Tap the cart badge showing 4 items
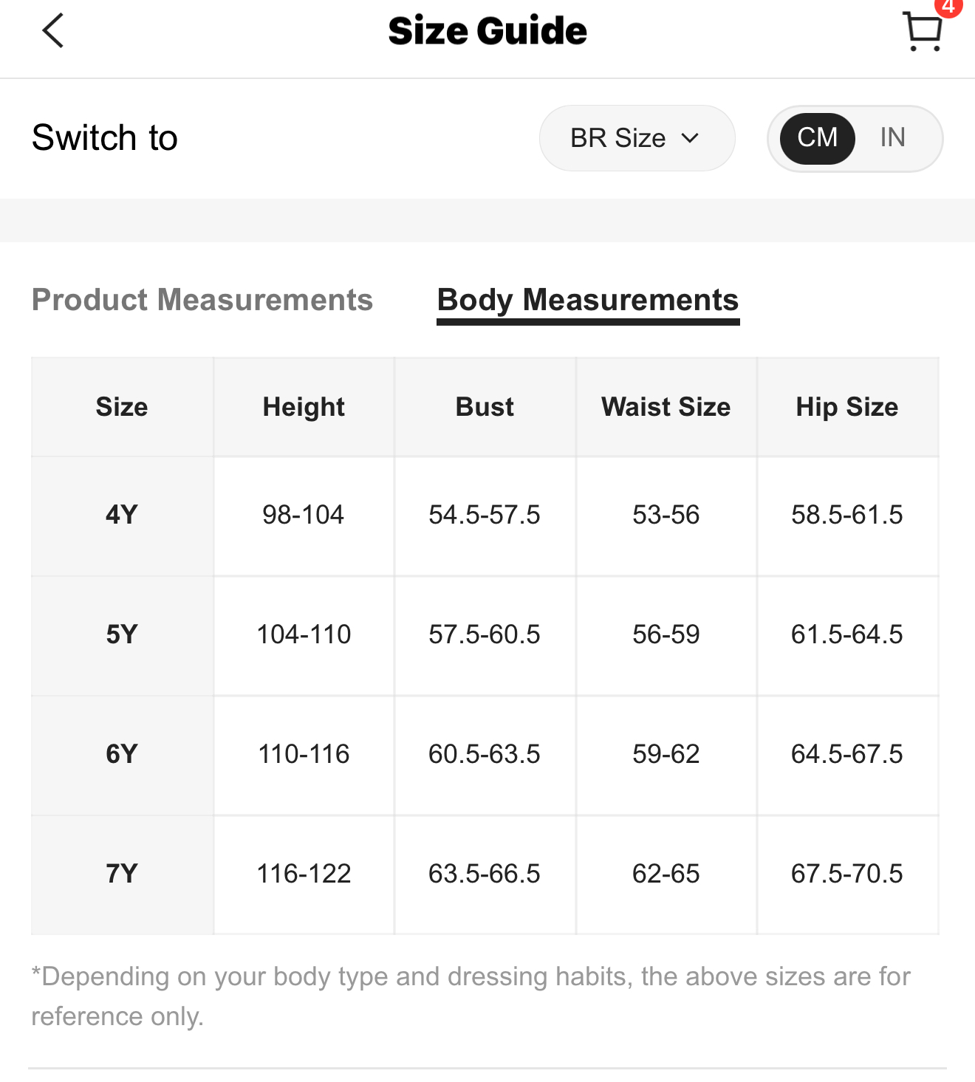Viewport: 975px width, 1082px height. pyautogui.click(x=948, y=6)
